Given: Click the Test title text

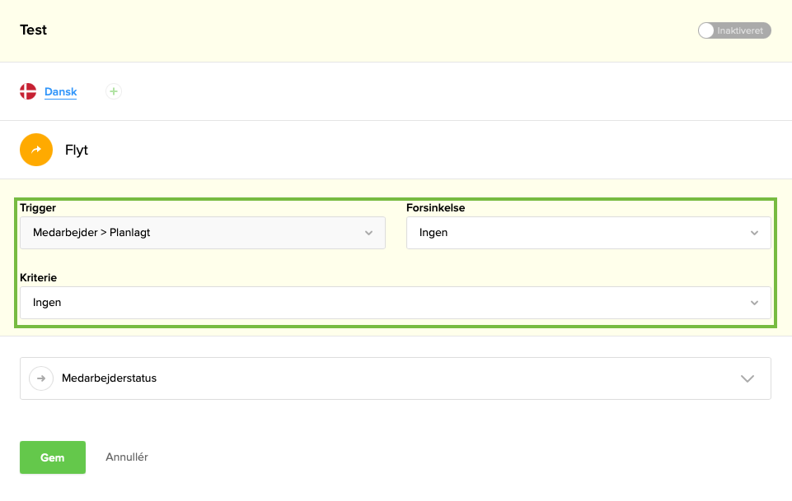Looking at the screenshot, I should tap(33, 30).
